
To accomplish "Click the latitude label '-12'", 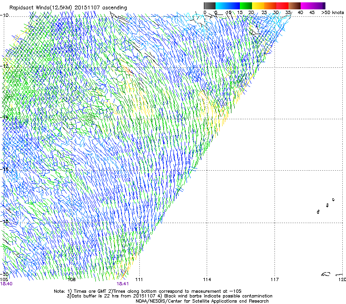I will click(4, 66).
